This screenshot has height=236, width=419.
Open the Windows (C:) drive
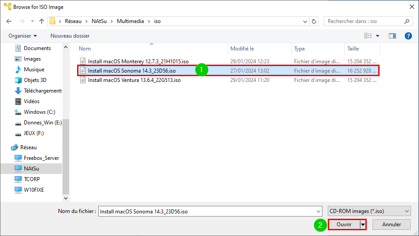point(35,112)
